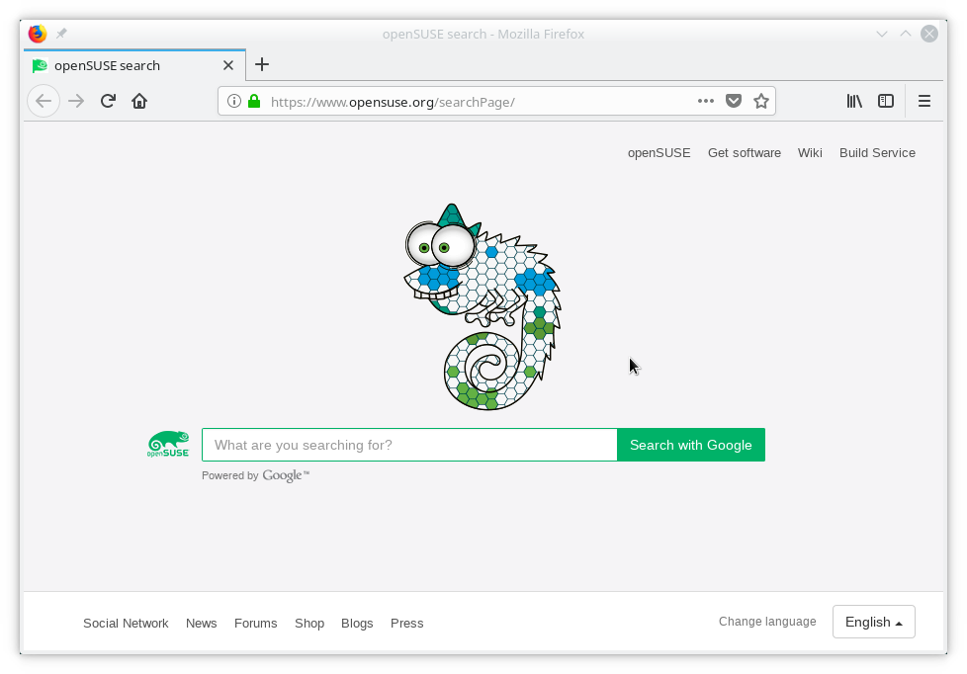
Task: Click the Firefox logo in title bar
Action: (38, 34)
